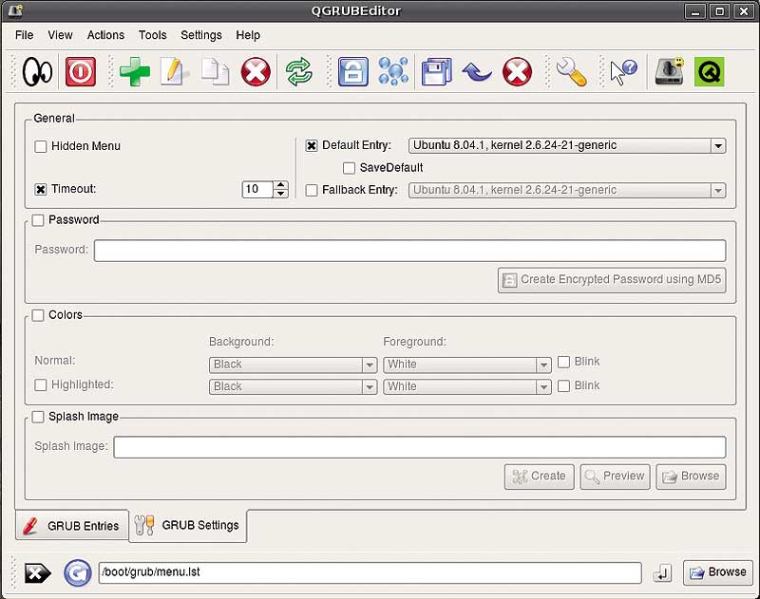Click Create Encrypted Password using MD5
Viewport: 760px width, 599px height.
coord(612,280)
